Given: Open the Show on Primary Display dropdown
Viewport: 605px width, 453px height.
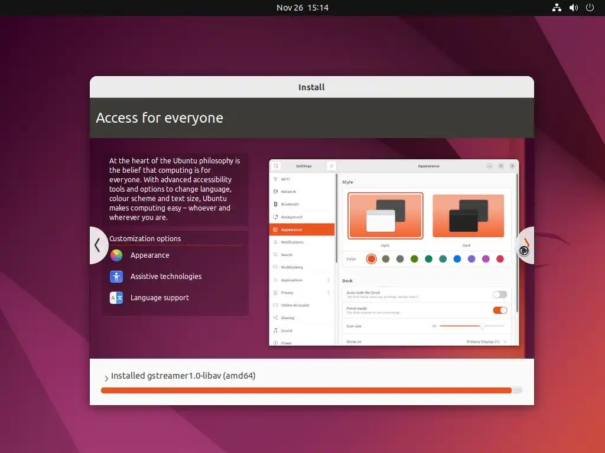Looking at the screenshot, I should tap(487, 342).
